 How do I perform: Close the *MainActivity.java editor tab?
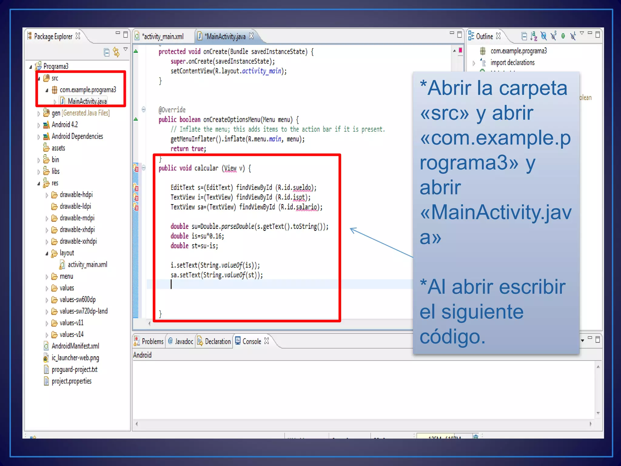pyautogui.click(x=251, y=36)
